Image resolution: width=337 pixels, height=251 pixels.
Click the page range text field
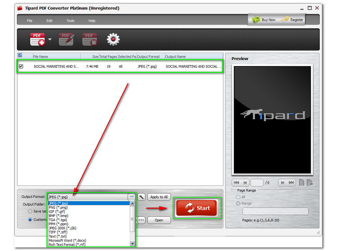[x=275, y=211]
